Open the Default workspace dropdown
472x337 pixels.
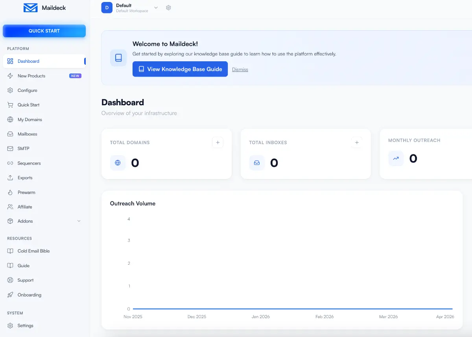point(156,7)
